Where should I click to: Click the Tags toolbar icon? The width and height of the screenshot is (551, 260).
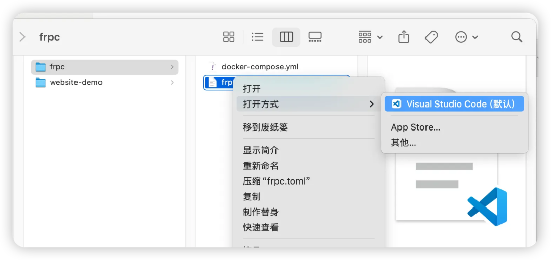pos(432,37)
